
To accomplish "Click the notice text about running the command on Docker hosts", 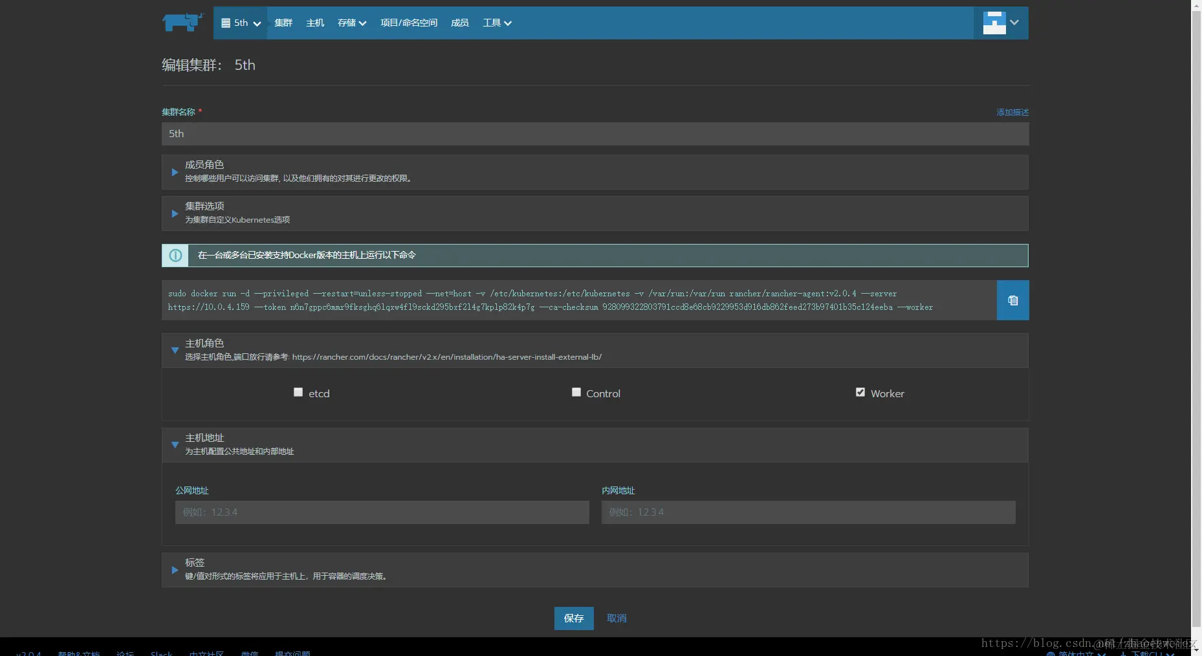I will (307, 256).
